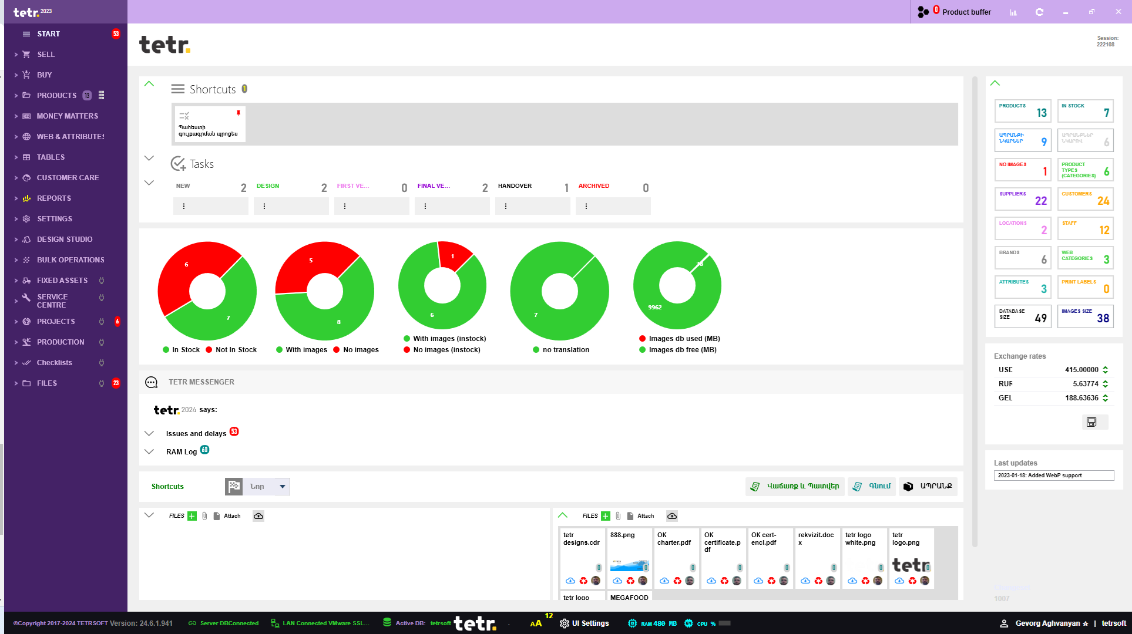Screen dimensions: 1132x634
Task: Download the 888.png file via the cloud icon
Action: click(617, 581)
